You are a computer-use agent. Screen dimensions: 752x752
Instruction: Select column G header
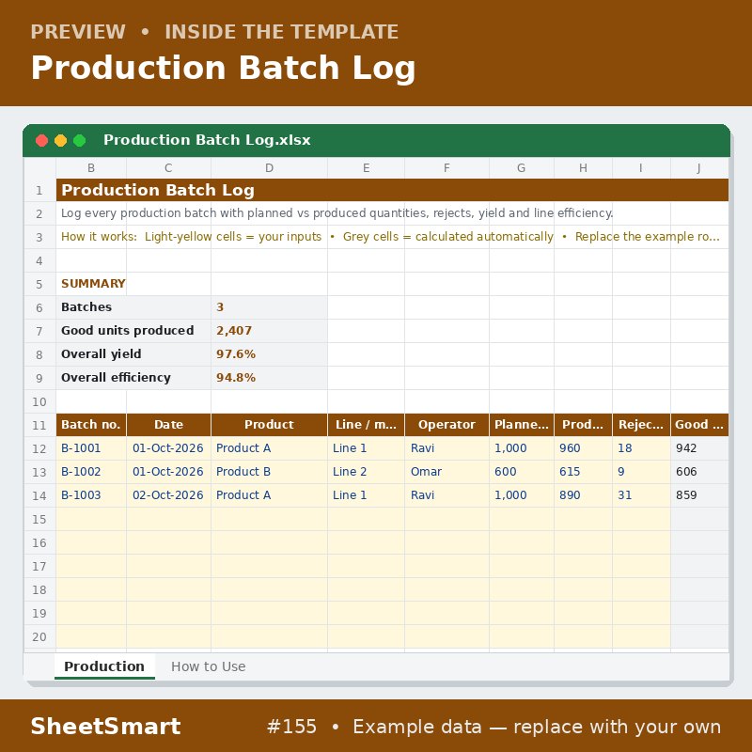522,168
